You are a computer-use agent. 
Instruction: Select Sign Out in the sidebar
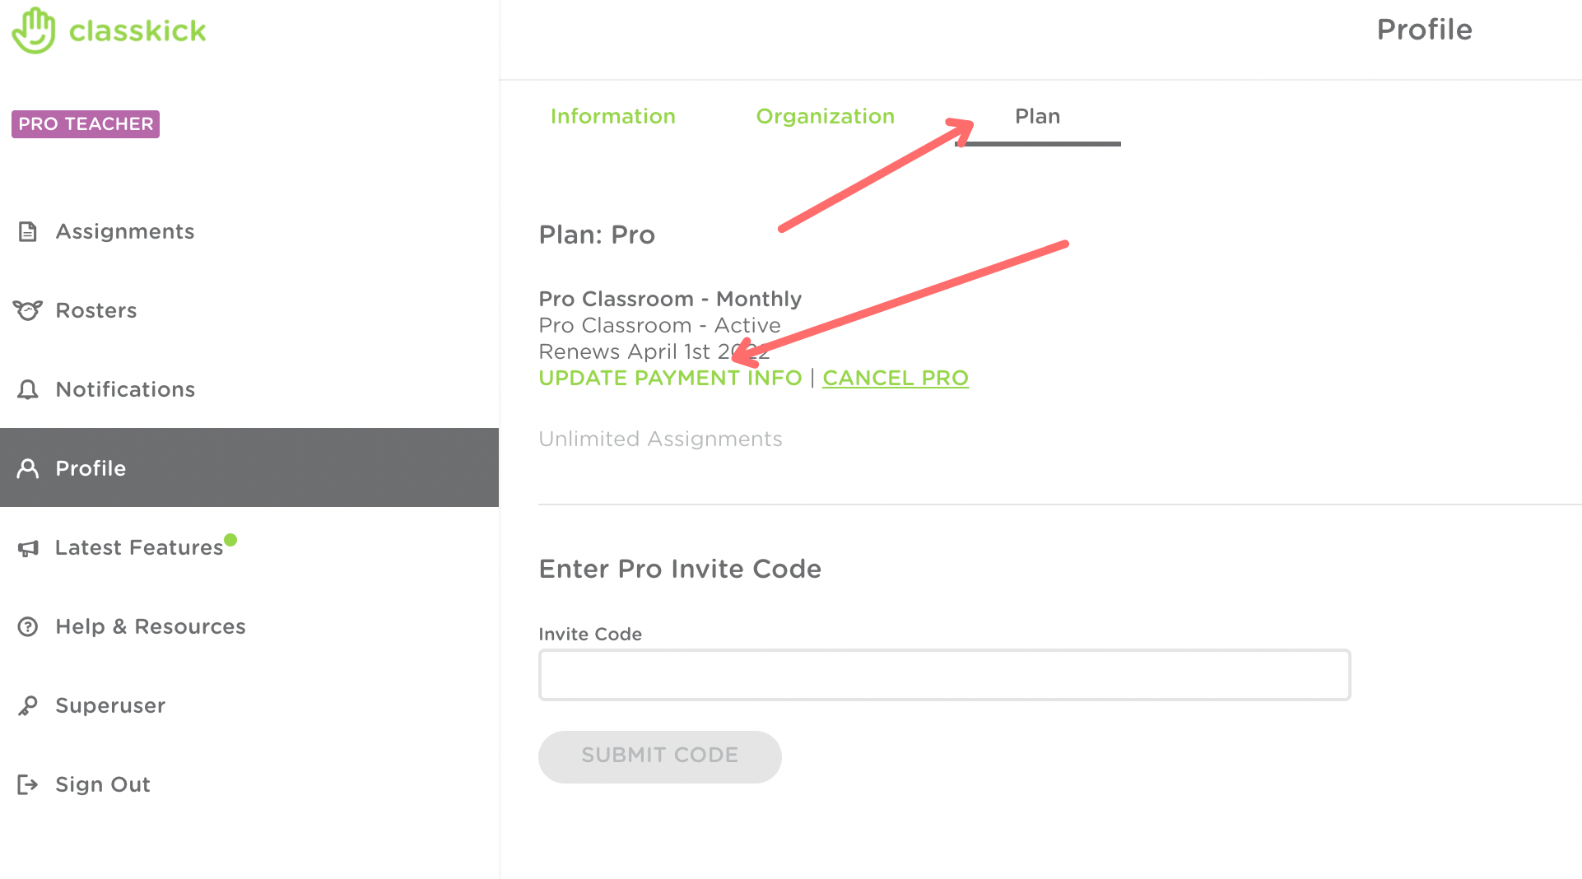click(103, 784)
